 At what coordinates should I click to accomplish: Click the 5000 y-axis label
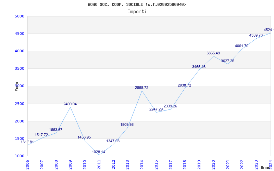point(20,16)
